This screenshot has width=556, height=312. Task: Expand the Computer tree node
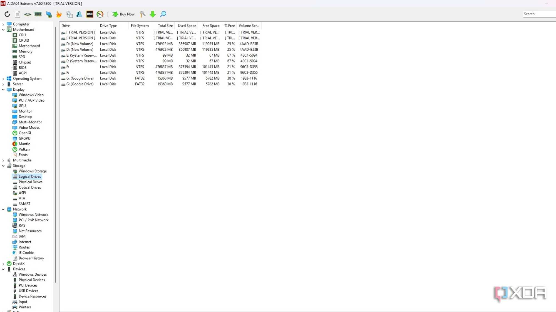pyautogui.click(x=3, y=24)
